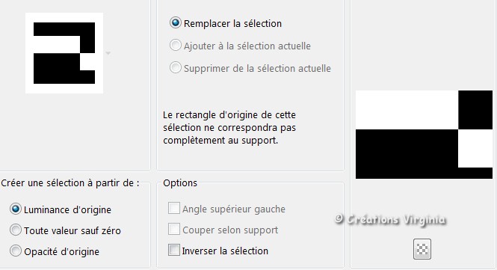
Task: Choose Toute valeur sauf zéro radio option
Action: [x=16, y=230]
